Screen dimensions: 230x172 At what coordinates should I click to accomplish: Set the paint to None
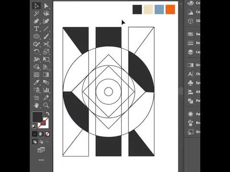[47, 134]
